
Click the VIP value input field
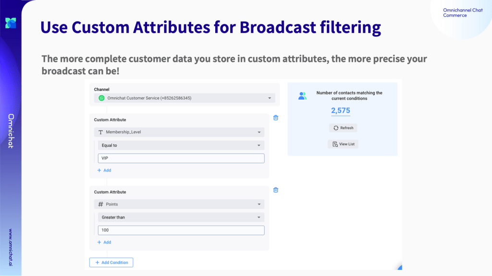tap(181, 158)
